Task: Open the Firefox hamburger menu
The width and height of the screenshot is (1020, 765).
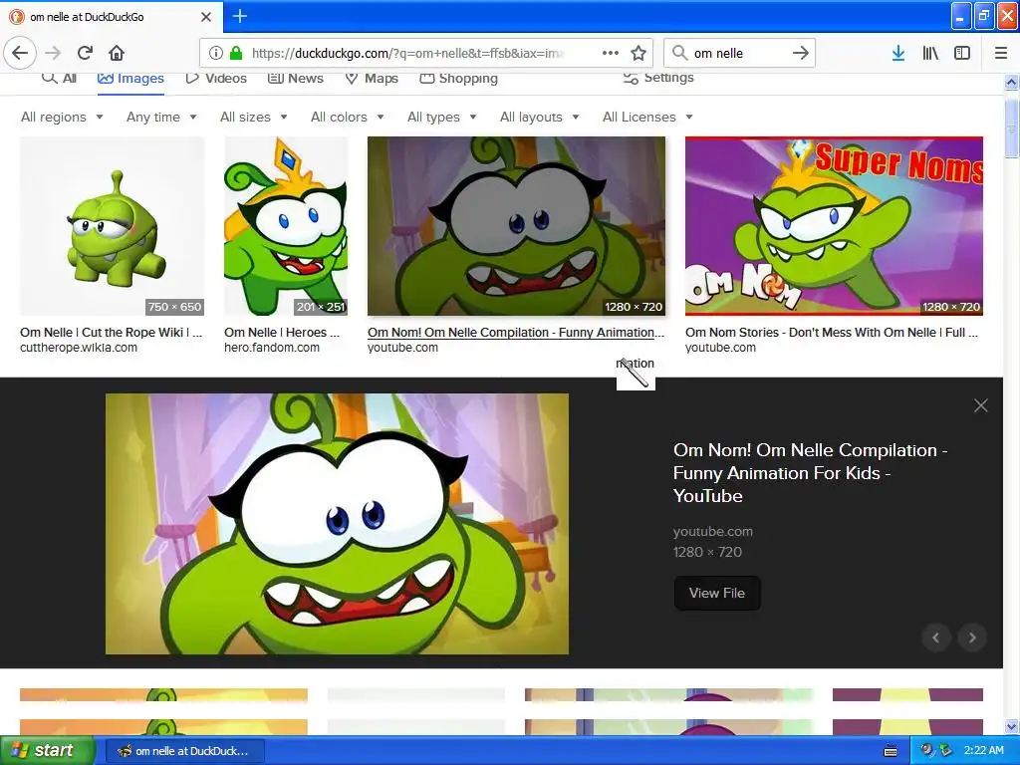Action: click(x=1001, y=53)
